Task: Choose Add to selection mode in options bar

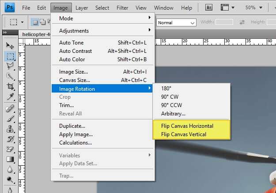Action: [42, 22]
